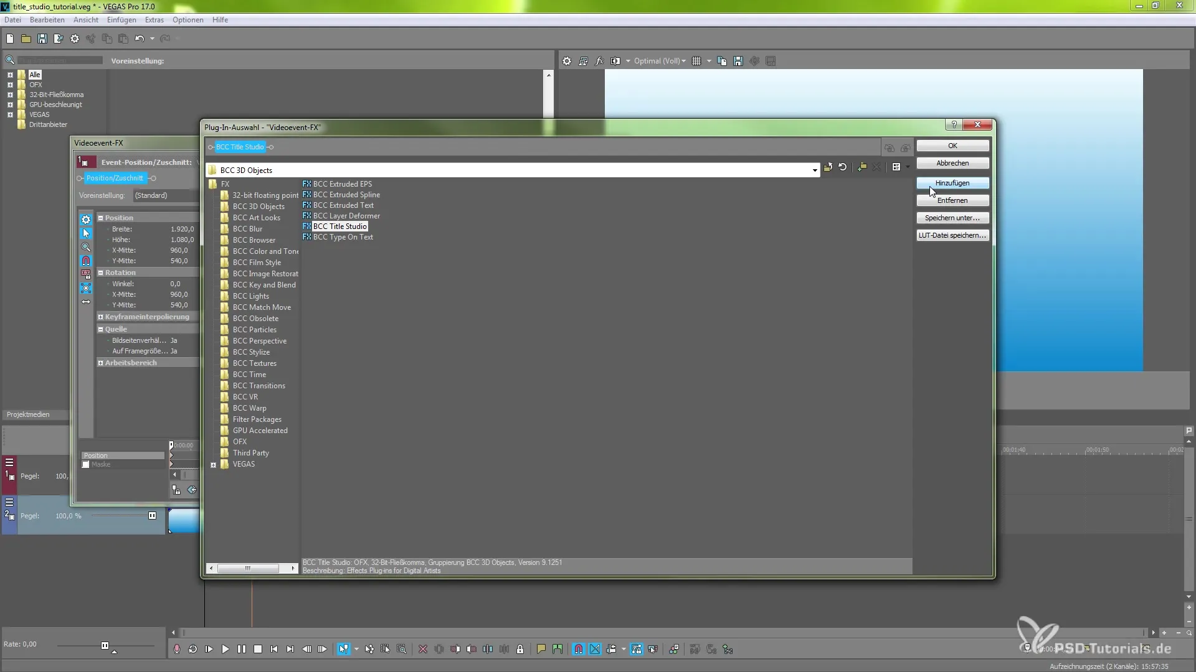Screen dimensions: 1196x672
Task: Open the Ansicht menu
Action: [x=86, y=20]
